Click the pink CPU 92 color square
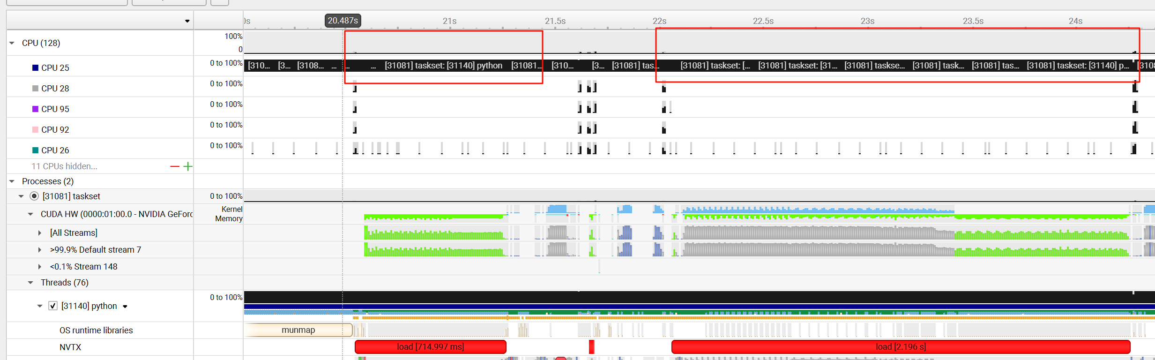Image resolution: width=1155 pixels, height=360 pixels. tap(35, 129)
